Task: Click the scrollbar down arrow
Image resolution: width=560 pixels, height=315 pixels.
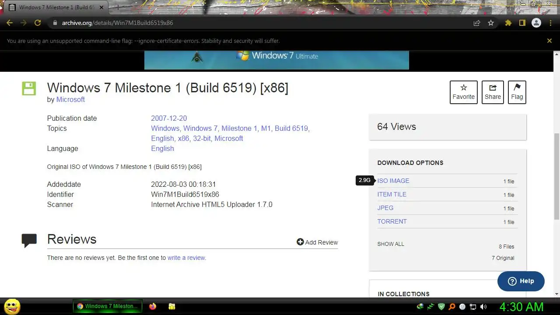Action: pyautogui.click(x=556, y=294)
